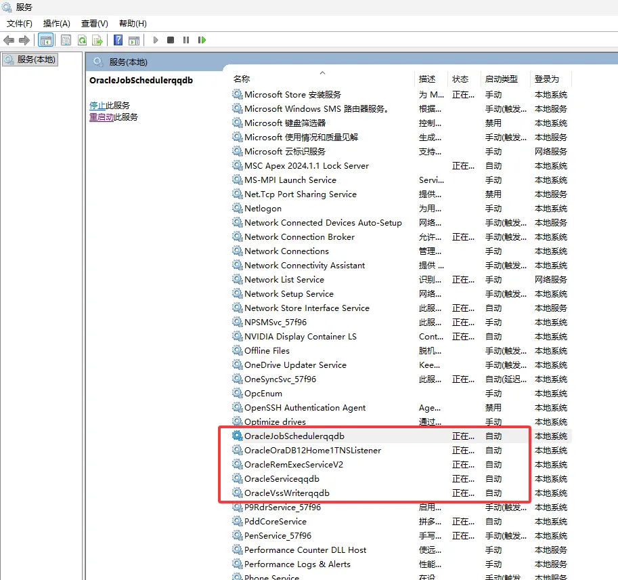The height and width of the screenshot is (580, 618).
Task: Select the Offline Files service
Action: (400, 351)
